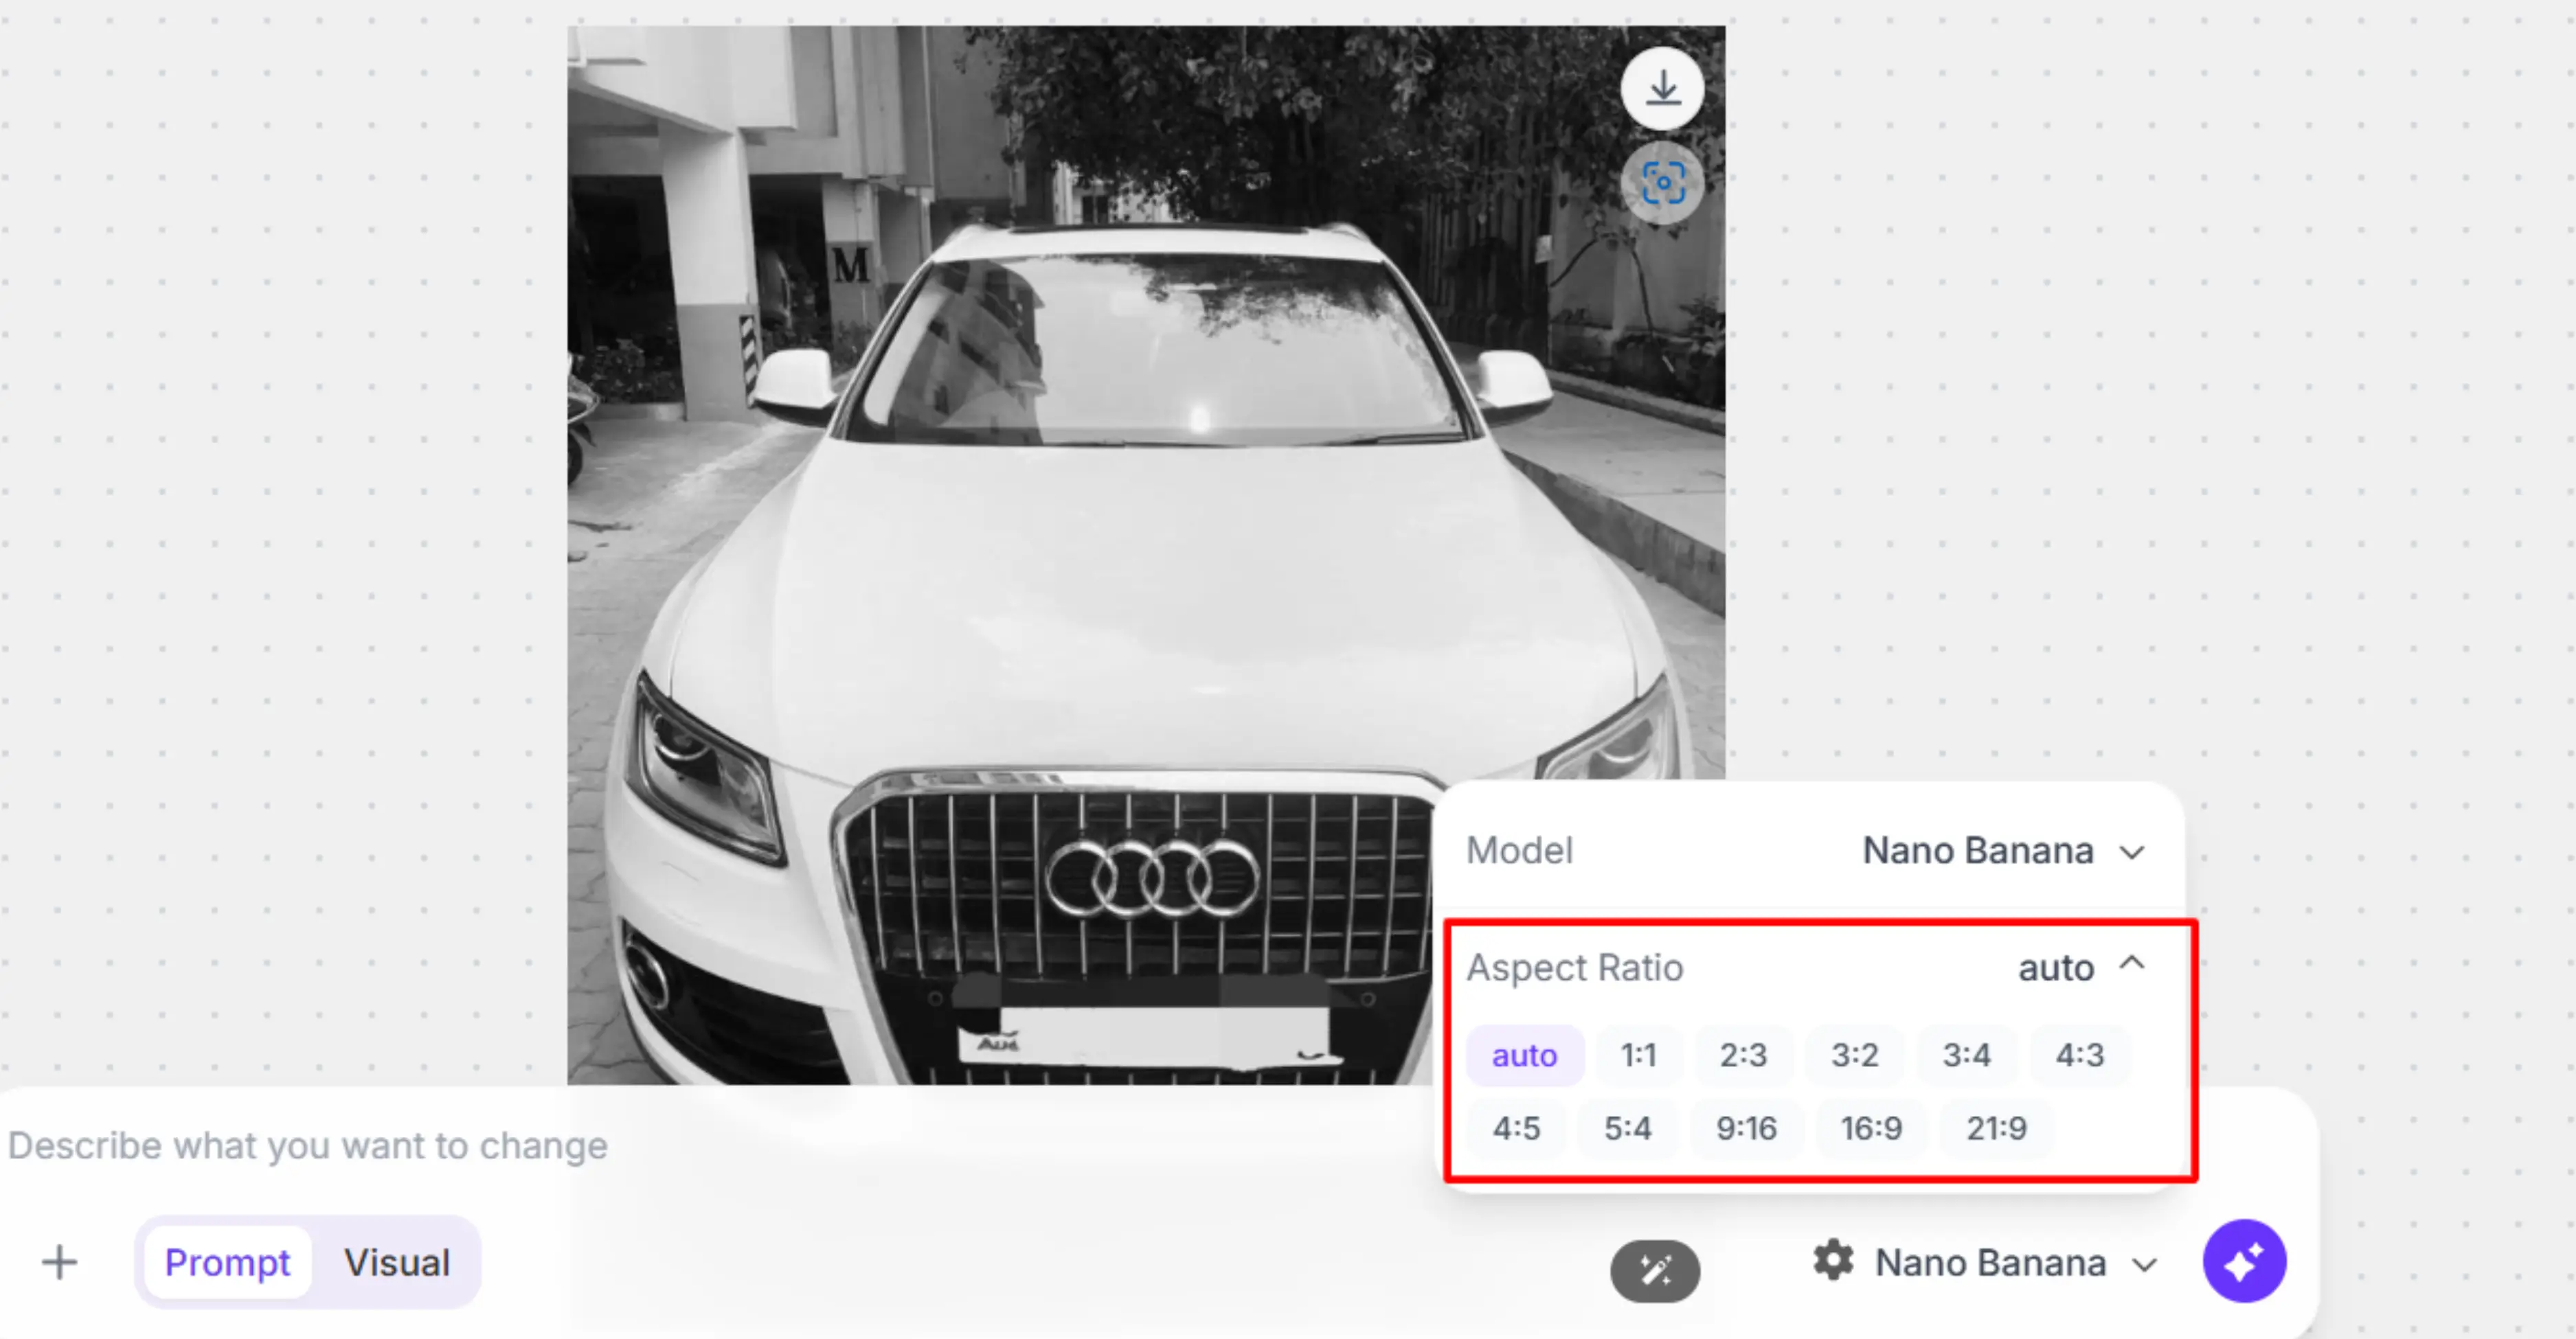Switch to the Visual mode tab
Viewport: 2576px width, 1339px height.
coord(397,1262)
